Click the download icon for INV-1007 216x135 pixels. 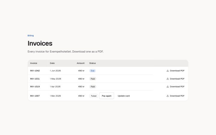coord(167,96)
